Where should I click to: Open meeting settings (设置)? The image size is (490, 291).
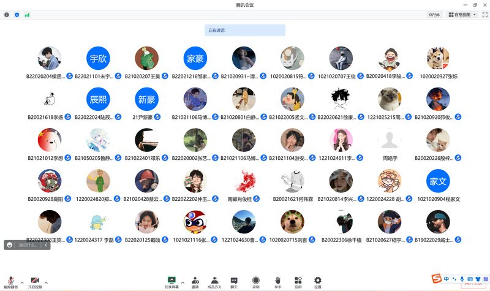(317, 281)
